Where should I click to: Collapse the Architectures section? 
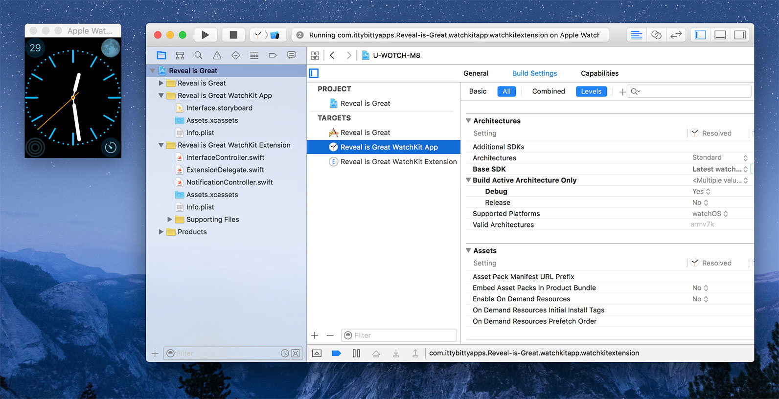(x=468, y=121)
